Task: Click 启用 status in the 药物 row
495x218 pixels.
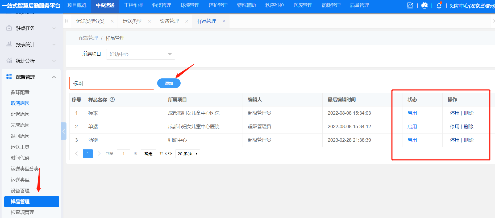Action: pos(412,140)
